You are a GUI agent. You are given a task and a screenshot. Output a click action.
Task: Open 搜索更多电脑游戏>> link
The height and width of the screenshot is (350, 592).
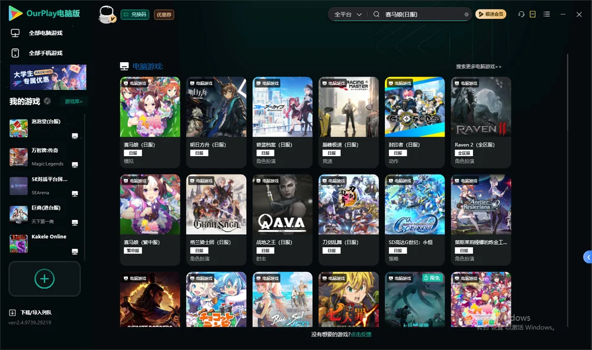click(x=479, y=67)
